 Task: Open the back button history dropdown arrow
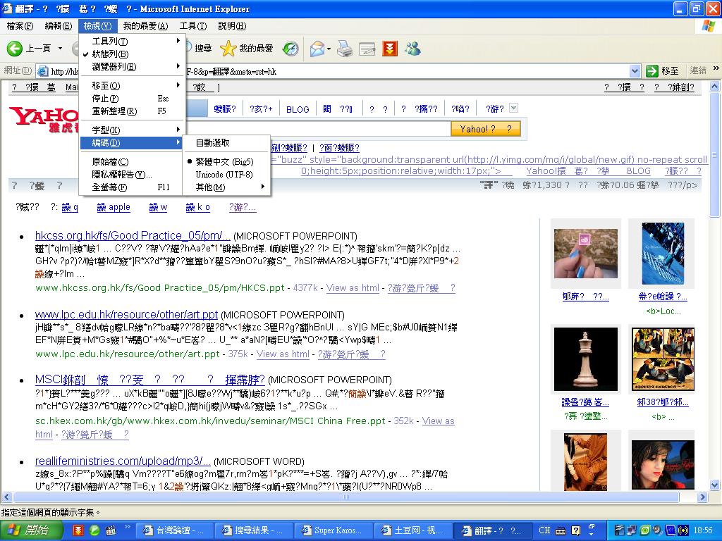click(60, 49)
